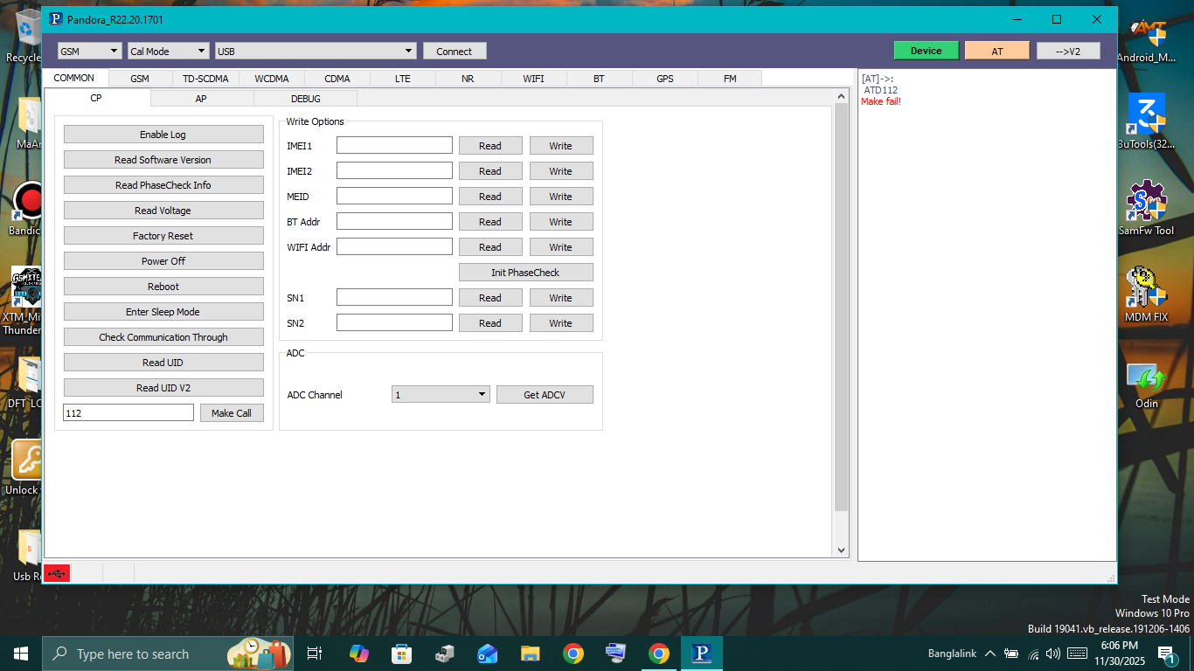The width and height of the screenshot is (1194, 671).
Task: Click the green Device button
Action: (x=926, y=51)
